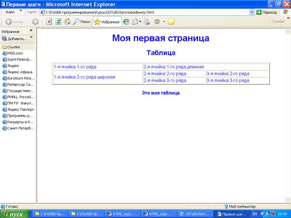The height and width of the screenshot is (218, 291).
Task: Toggle the Избранное favorites toolbar button
Action: pyautogui.click(x=107, y=22)
